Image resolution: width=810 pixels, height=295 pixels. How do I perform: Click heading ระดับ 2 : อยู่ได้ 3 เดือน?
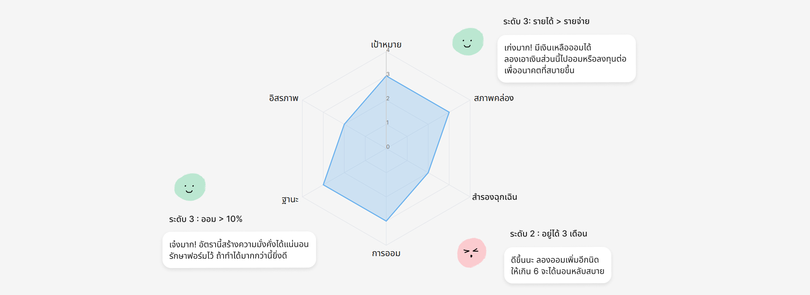[548, 233]
